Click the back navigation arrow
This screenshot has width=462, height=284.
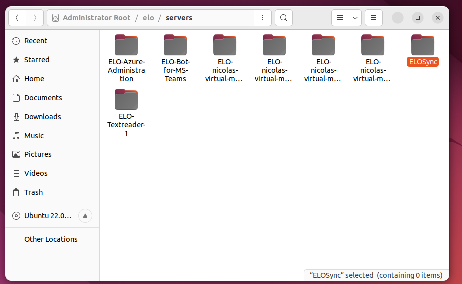(17, 18)
